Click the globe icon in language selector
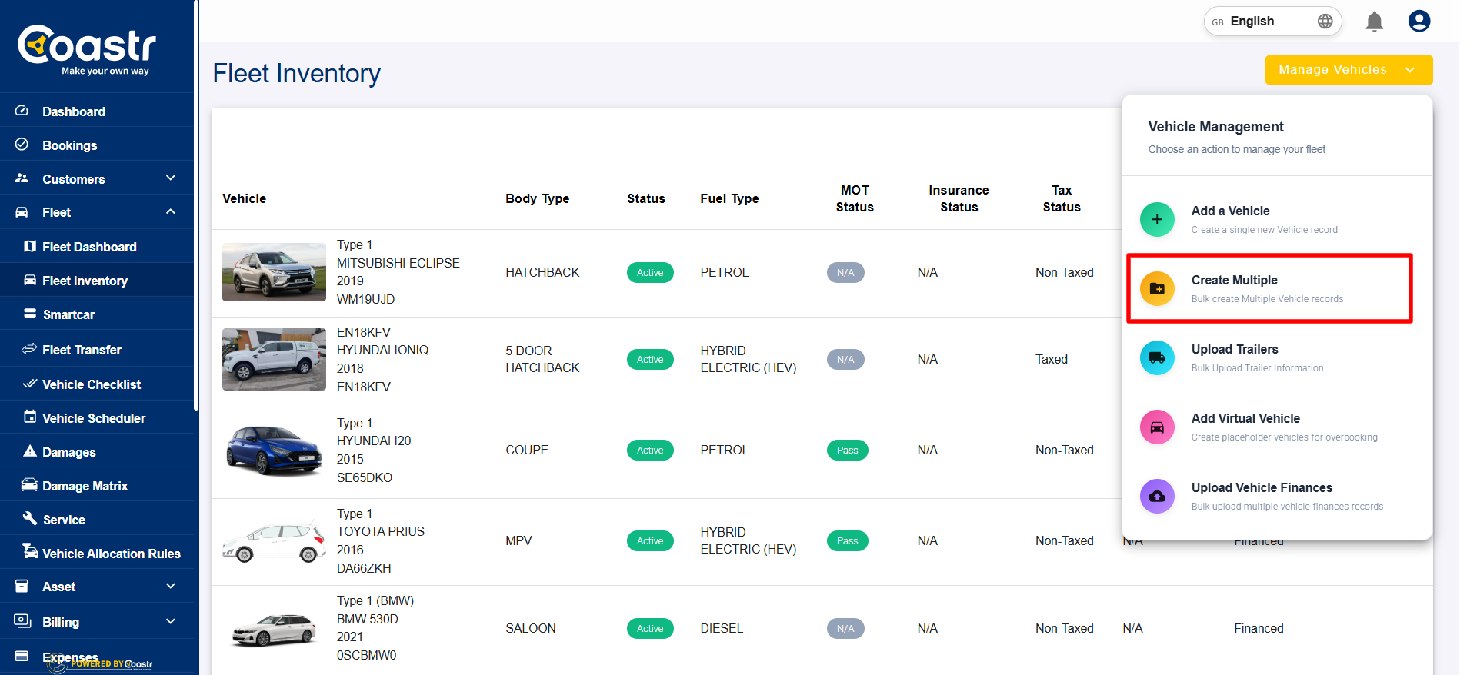Screen dimensions: 1477x675 pos(1325,22)
